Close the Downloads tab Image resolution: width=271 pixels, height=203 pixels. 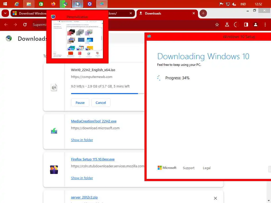point(193,13)
